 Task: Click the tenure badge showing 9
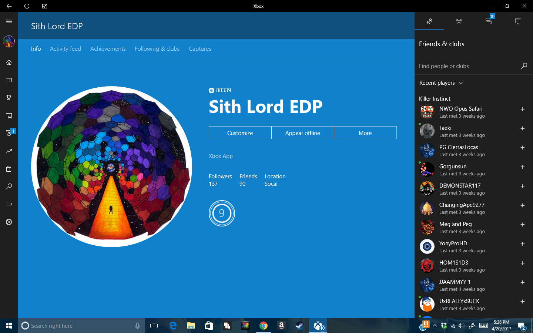pos(222,213)
